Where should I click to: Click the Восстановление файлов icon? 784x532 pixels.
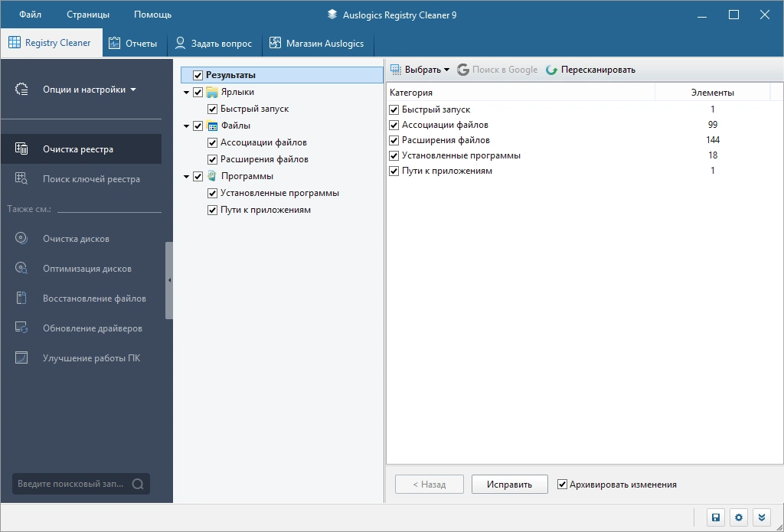21,299
